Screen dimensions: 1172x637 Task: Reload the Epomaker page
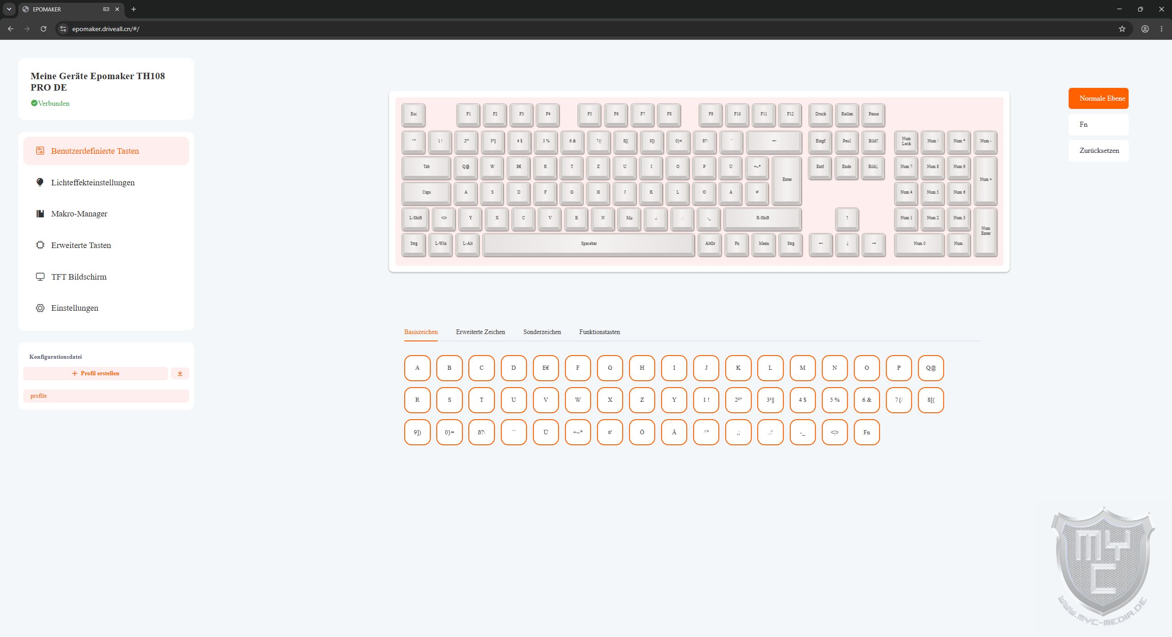[x=43, y=29]
